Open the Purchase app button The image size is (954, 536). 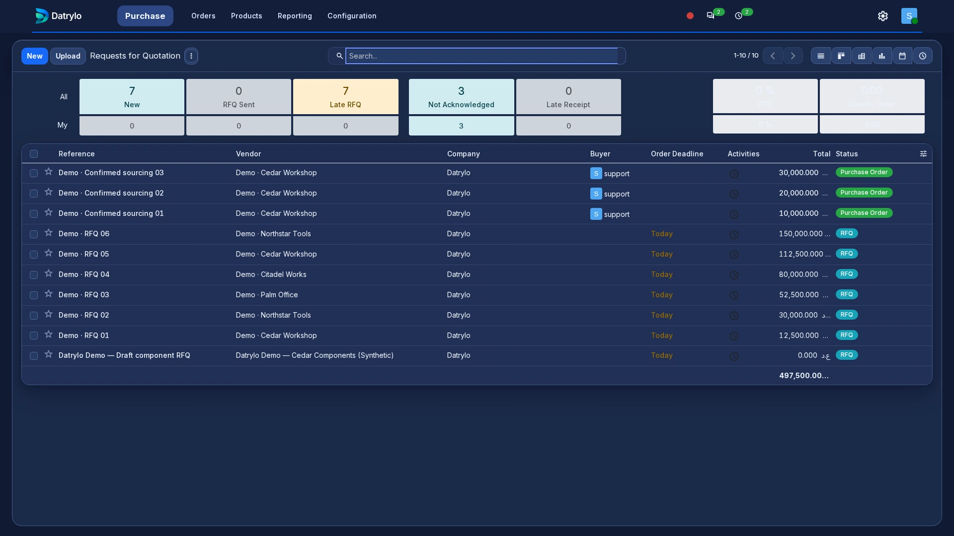(x=145, y=16)
